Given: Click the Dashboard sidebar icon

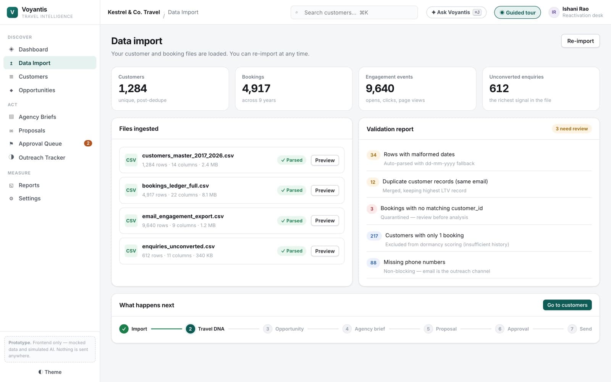Looking at the screenshot, I should (11, 49).
